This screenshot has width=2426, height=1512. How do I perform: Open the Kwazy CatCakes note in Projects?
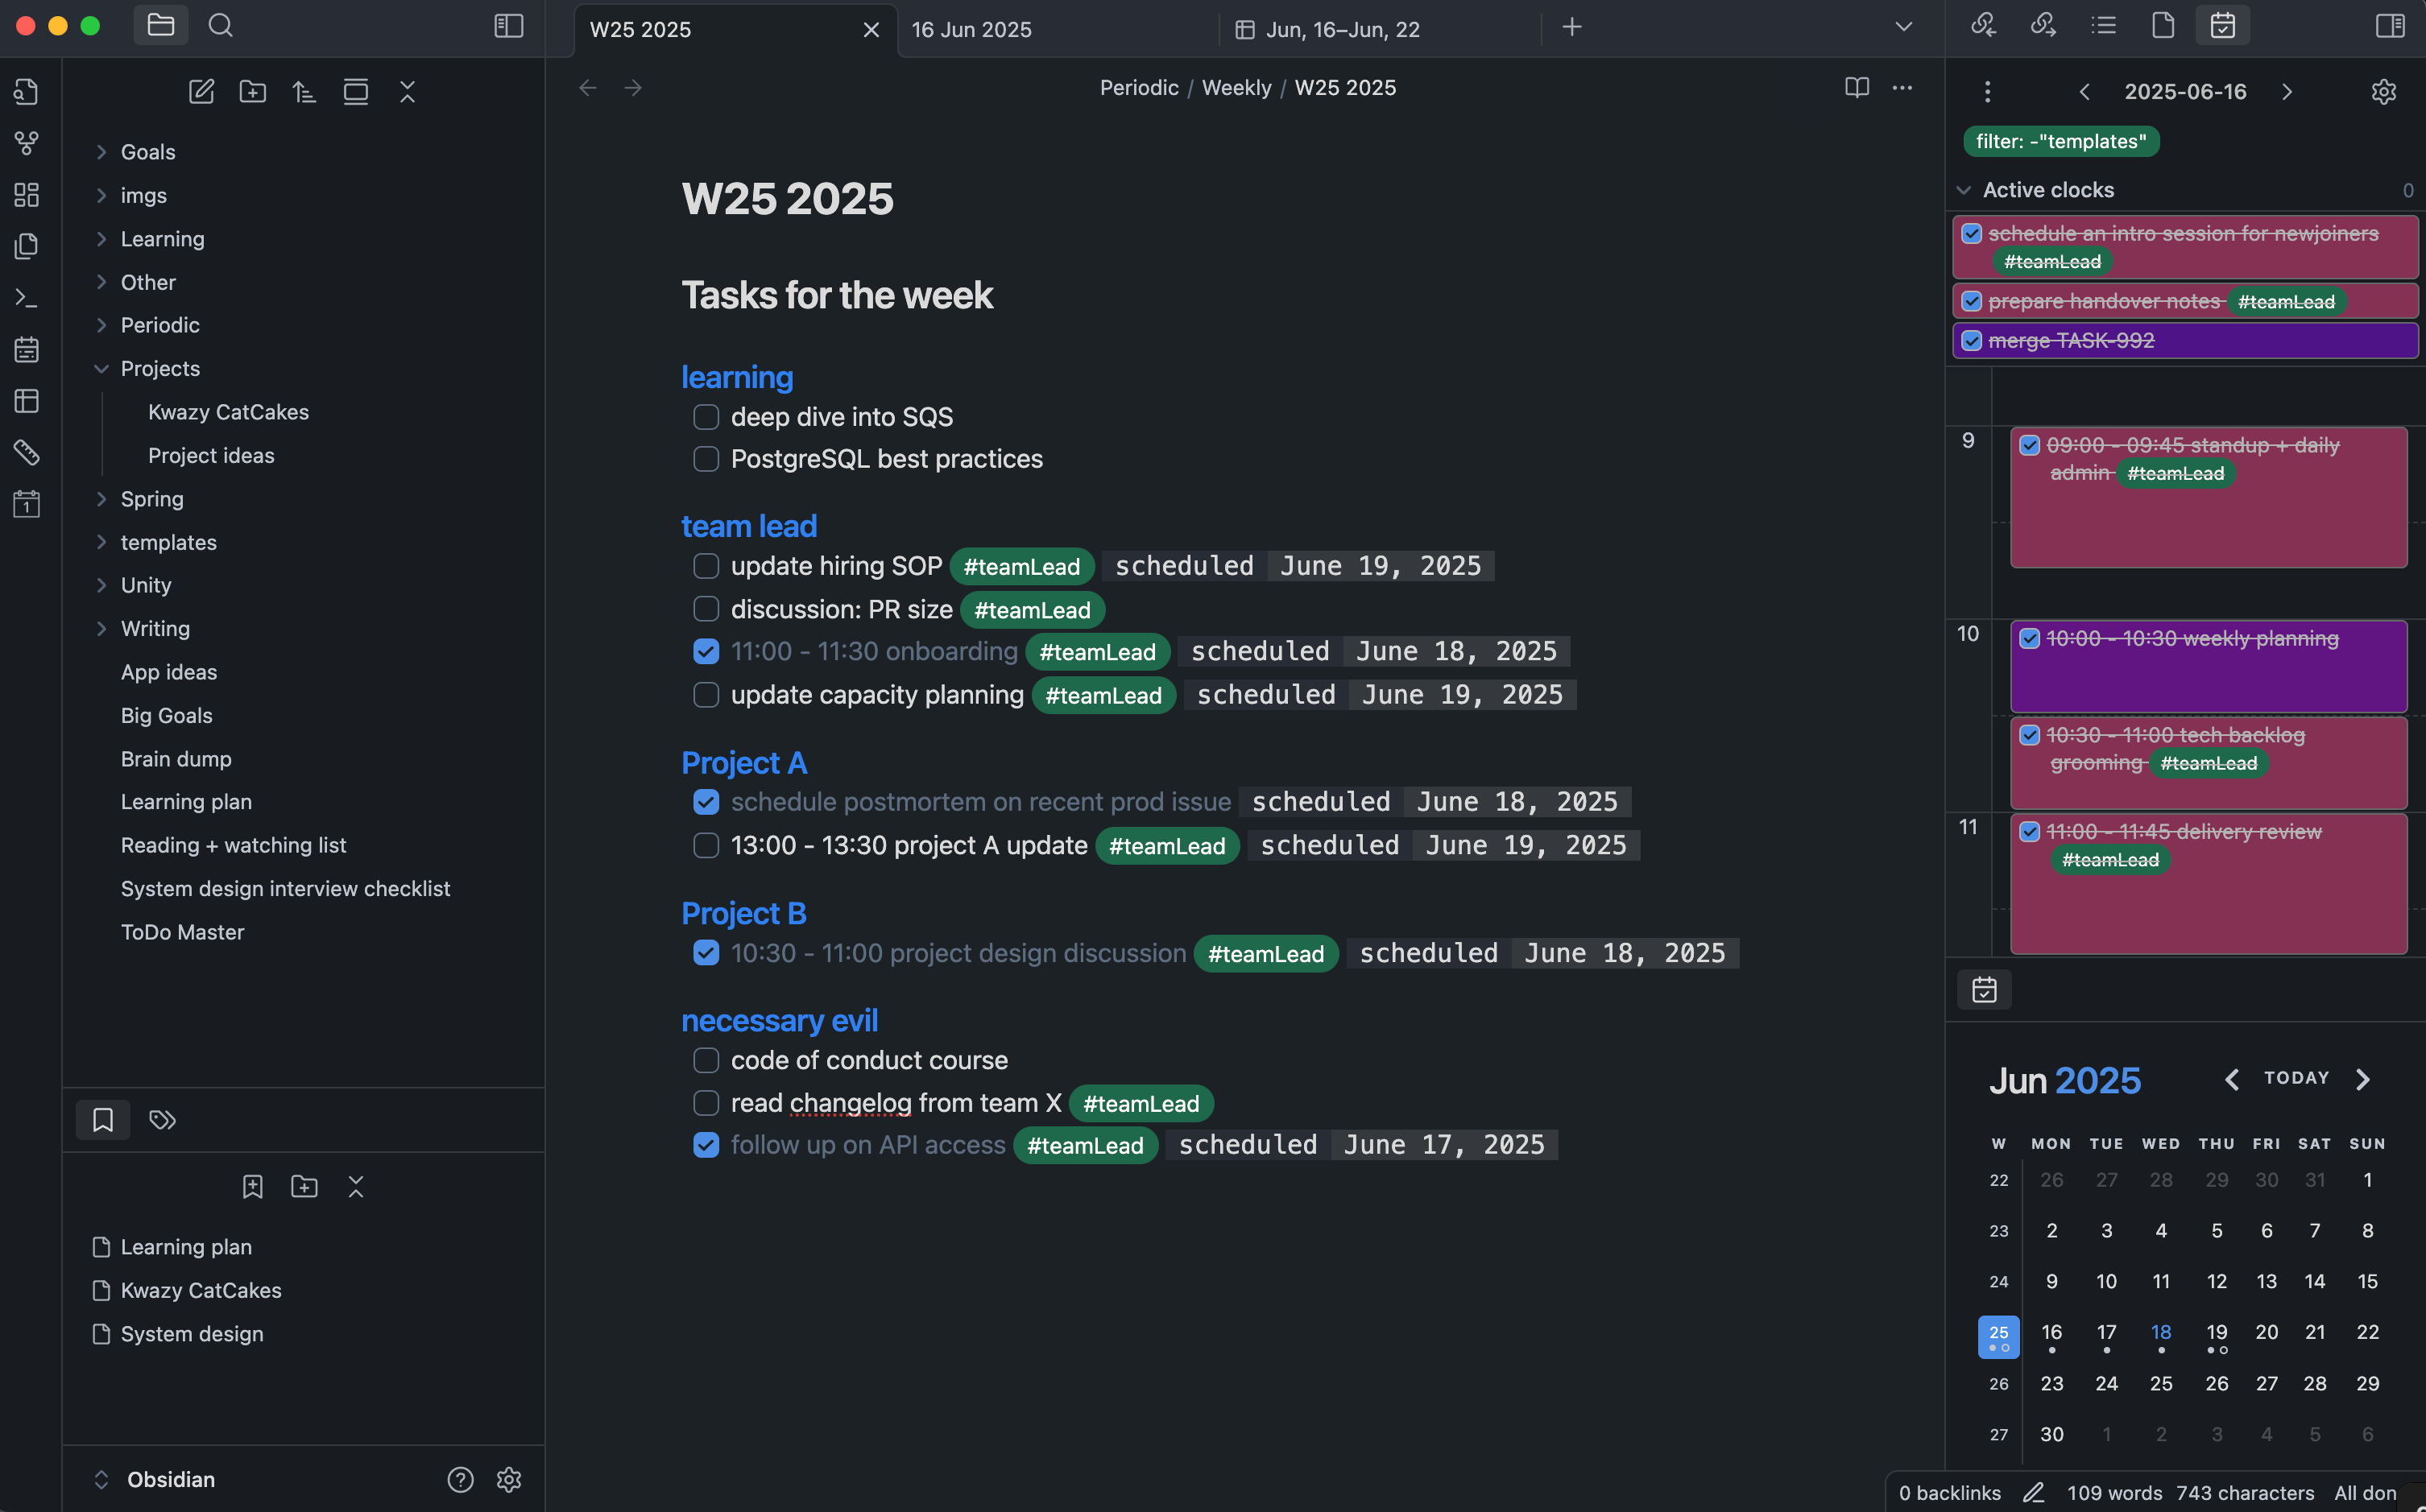coord(228,412)
